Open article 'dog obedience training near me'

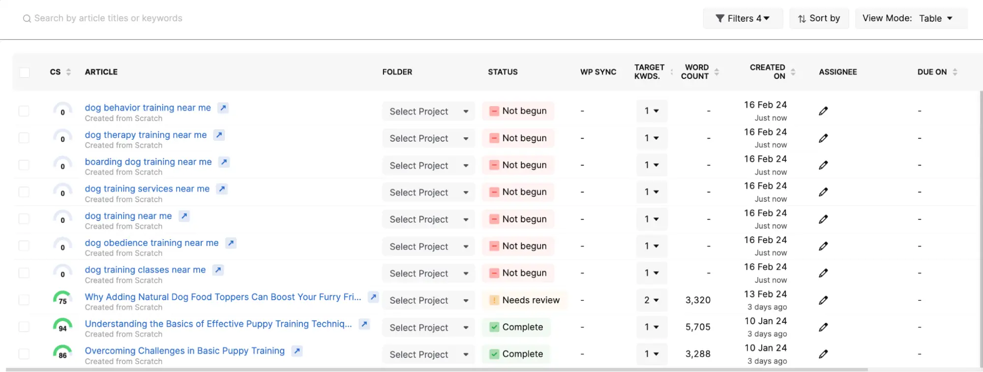point(151,243)
